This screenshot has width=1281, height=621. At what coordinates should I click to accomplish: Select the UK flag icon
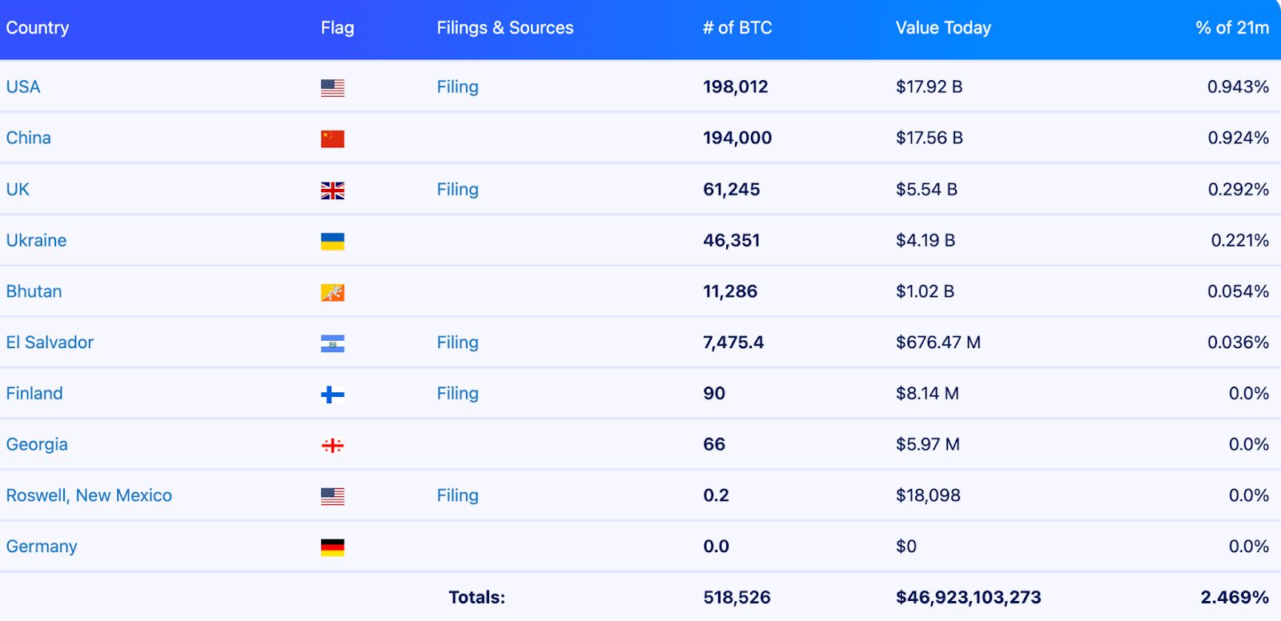coord(331,189)
